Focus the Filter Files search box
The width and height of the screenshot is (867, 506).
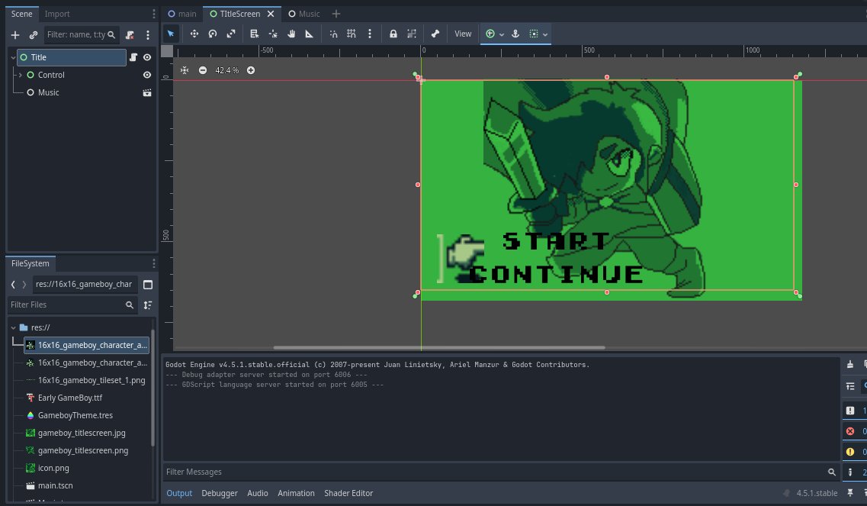tap(72, 305)
